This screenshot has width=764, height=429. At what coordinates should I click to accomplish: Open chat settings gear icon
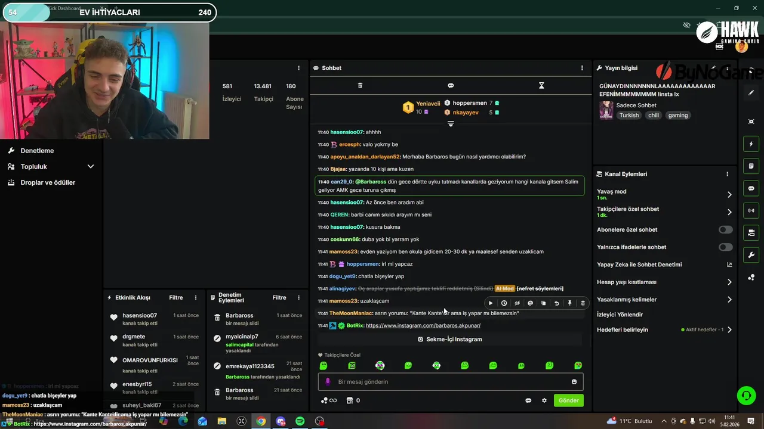point(544,400)
